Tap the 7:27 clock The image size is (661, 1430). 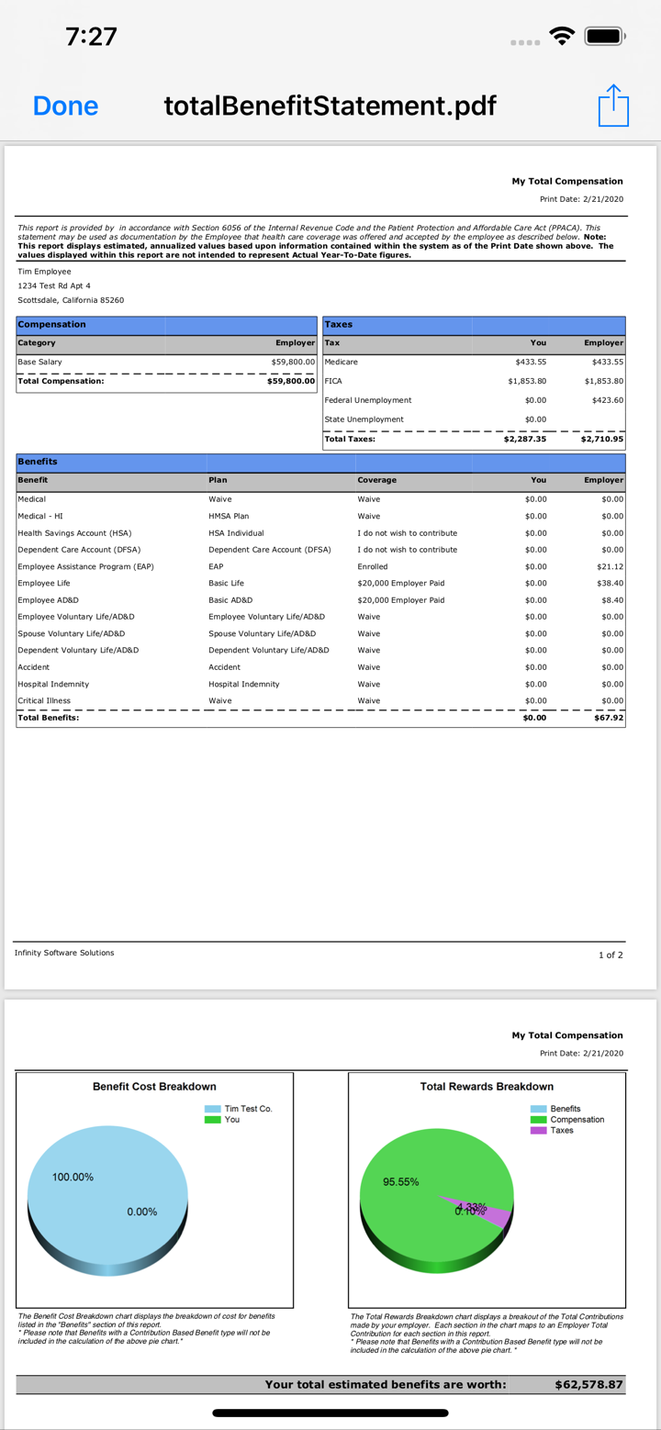click(92, 37)
